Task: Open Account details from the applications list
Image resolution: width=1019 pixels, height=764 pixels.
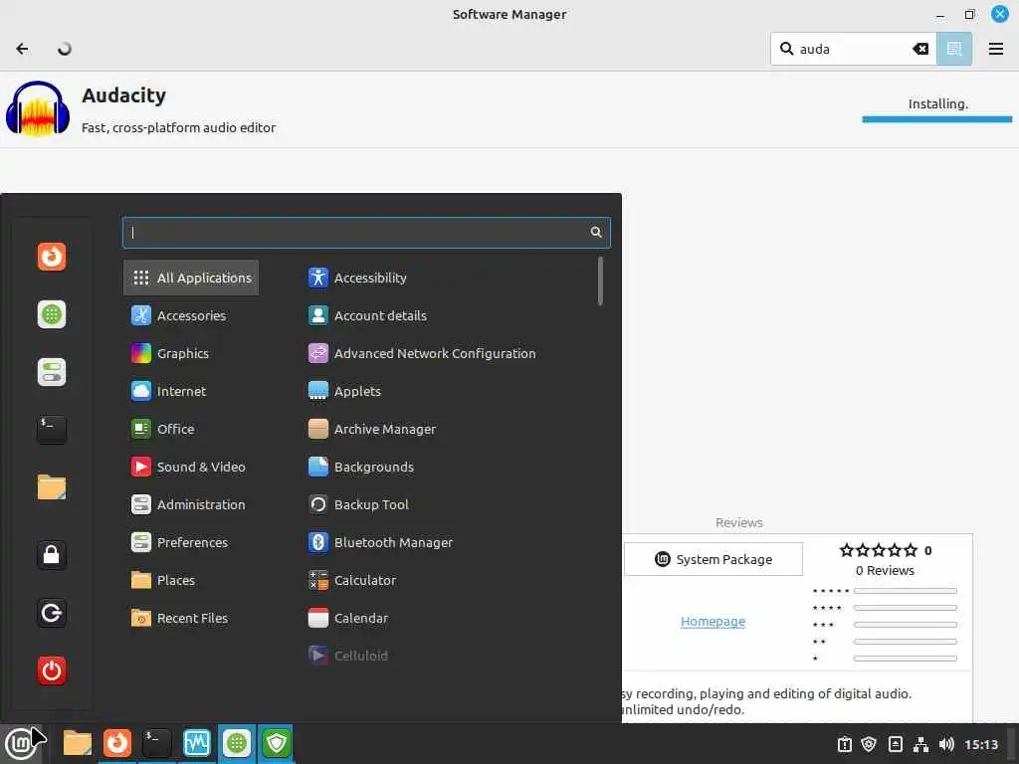Action: coord(368,315)
